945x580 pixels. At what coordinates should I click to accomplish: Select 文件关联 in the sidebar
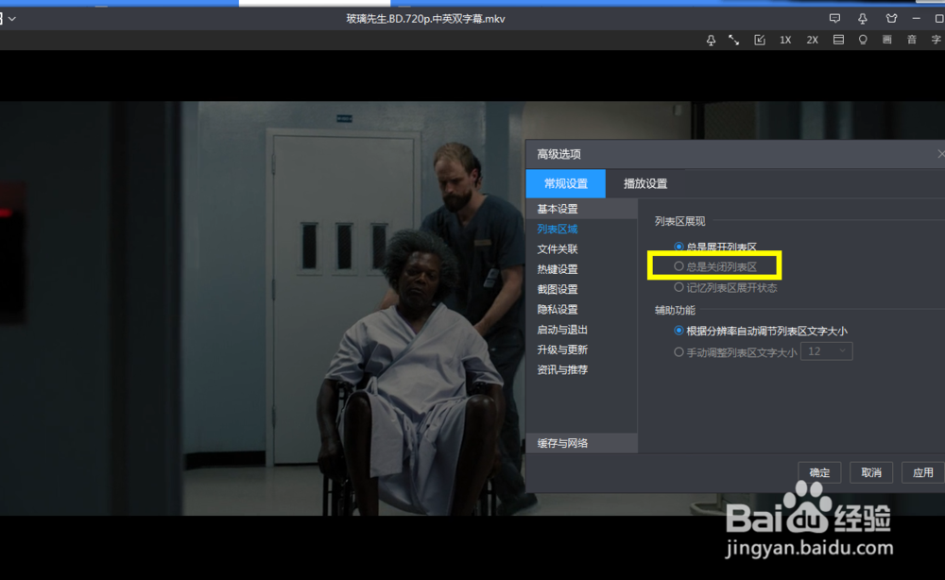click(x=558, y=248)
